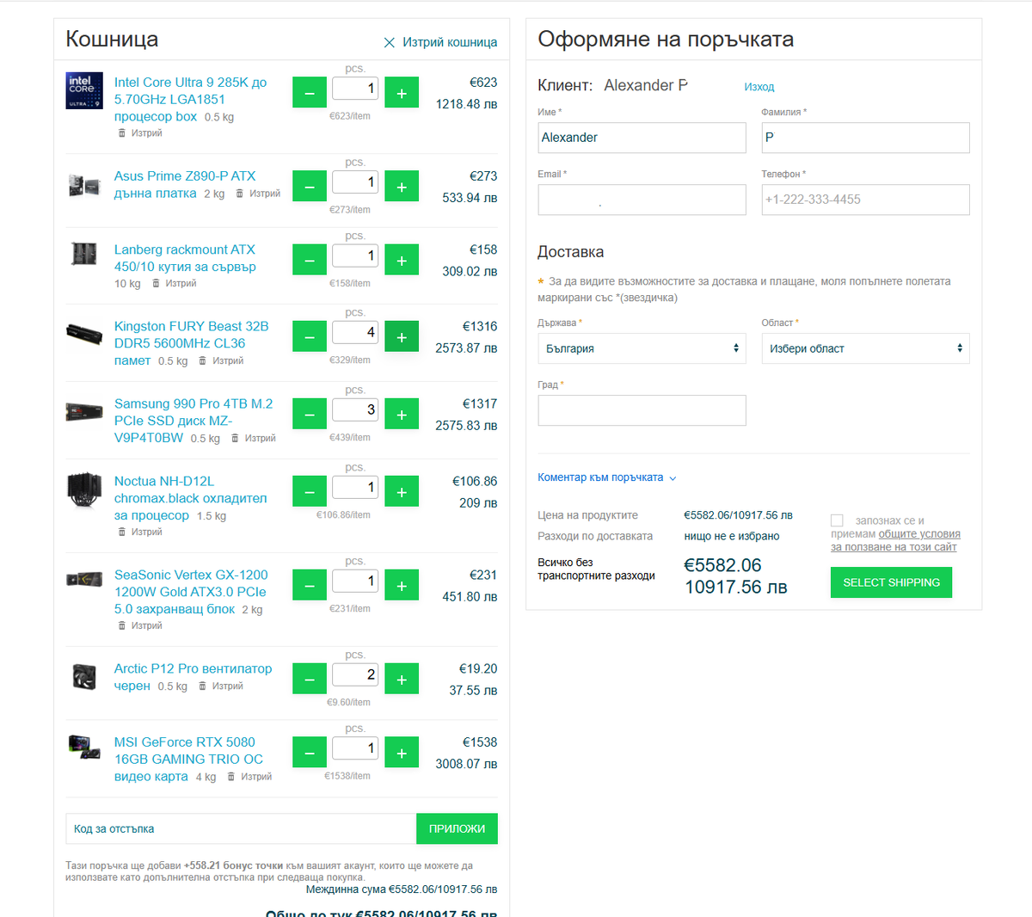1032x917 pixels.
Task: Open MSI GeForce RTX 5080 product link
Action: pos(188,759)
